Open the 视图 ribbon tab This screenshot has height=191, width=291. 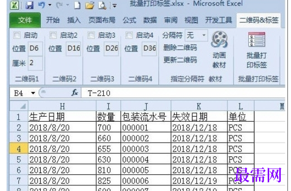pos(191,20)
